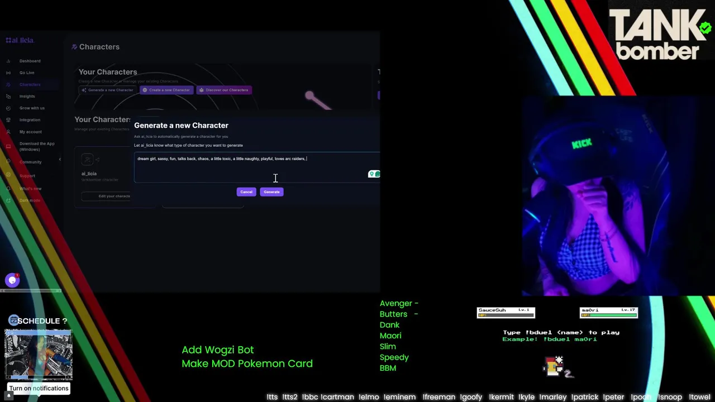Click the ai_licia character avatar icon
This screenshot has width=715, height=402.
(x=87, y=160)
